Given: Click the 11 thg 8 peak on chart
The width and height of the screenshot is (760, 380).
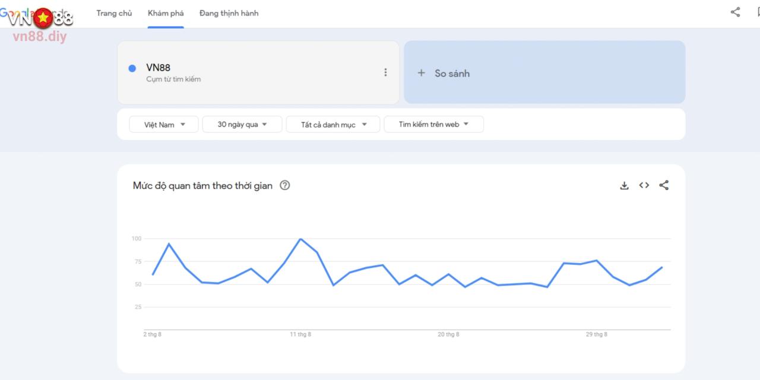Looking at the screenshot, I should point(300,239).
